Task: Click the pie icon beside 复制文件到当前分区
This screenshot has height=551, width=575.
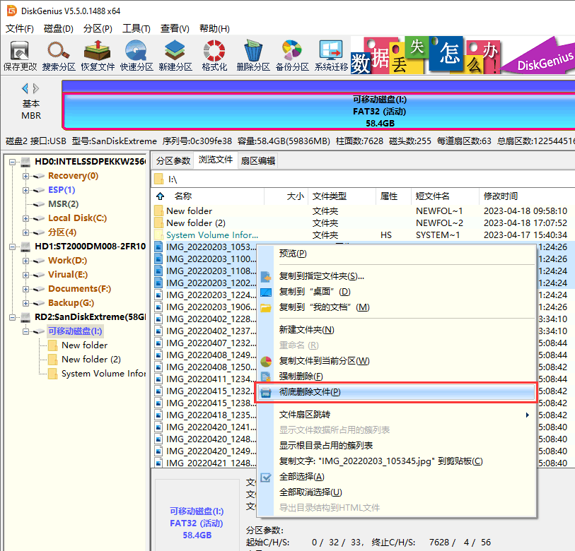Action: pos(266,361)
